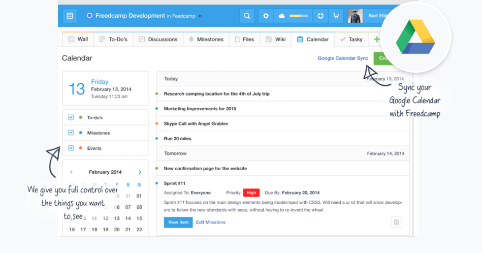
Task: Click 'Assigned To: Everyone' text
Action: coord(187,193)
